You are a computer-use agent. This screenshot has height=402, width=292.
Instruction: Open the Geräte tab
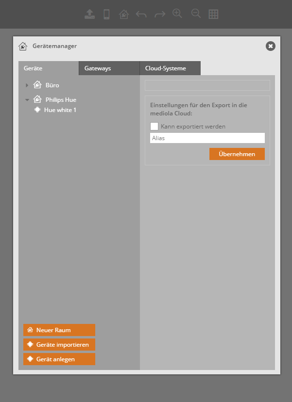coord(48,68)
